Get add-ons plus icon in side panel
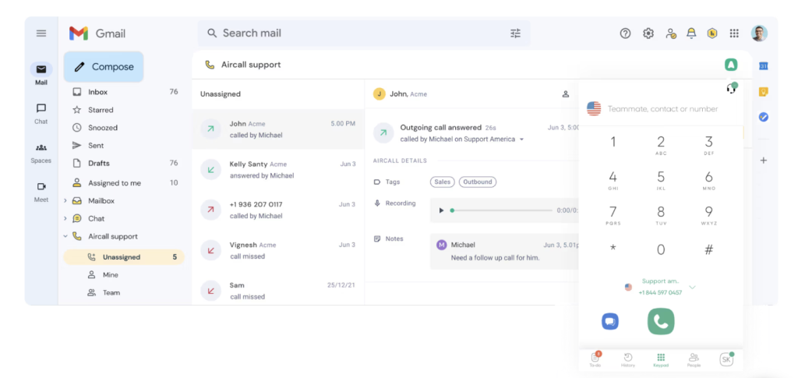The height and width of the screenshot is (378, 798). (763, 161)
